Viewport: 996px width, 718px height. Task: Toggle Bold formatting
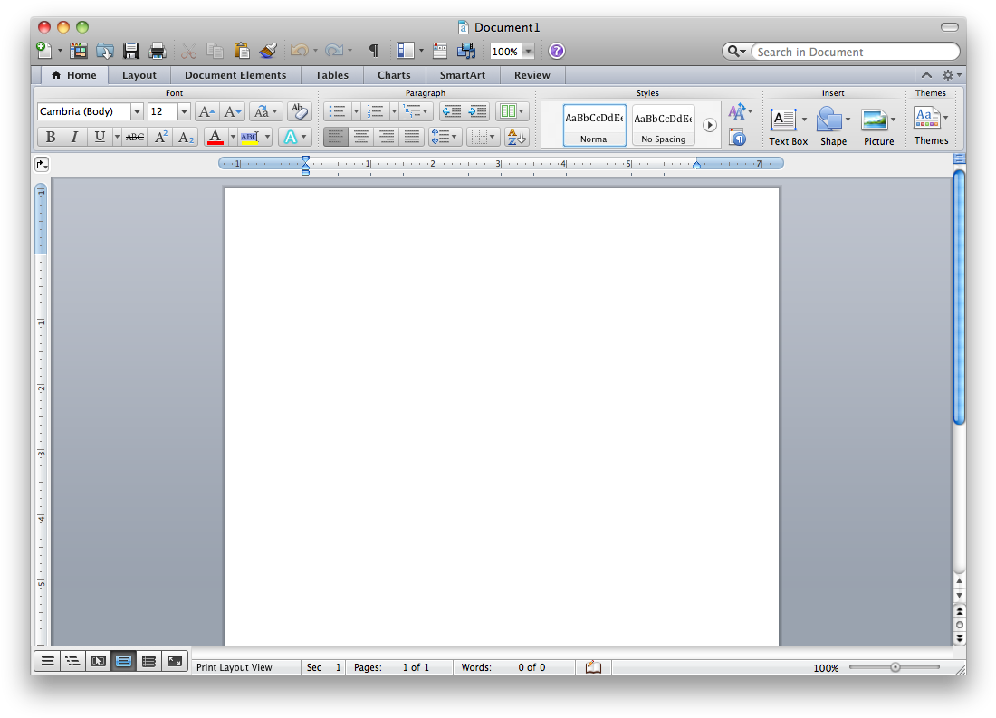coord(50,137)
